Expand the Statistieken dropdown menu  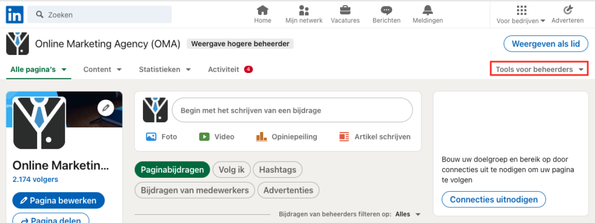click(164, 70)
